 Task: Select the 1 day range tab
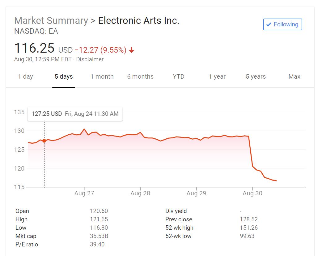25,76
